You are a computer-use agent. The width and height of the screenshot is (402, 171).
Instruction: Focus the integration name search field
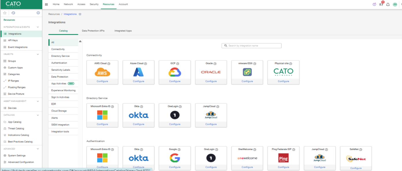click(252, 46)
